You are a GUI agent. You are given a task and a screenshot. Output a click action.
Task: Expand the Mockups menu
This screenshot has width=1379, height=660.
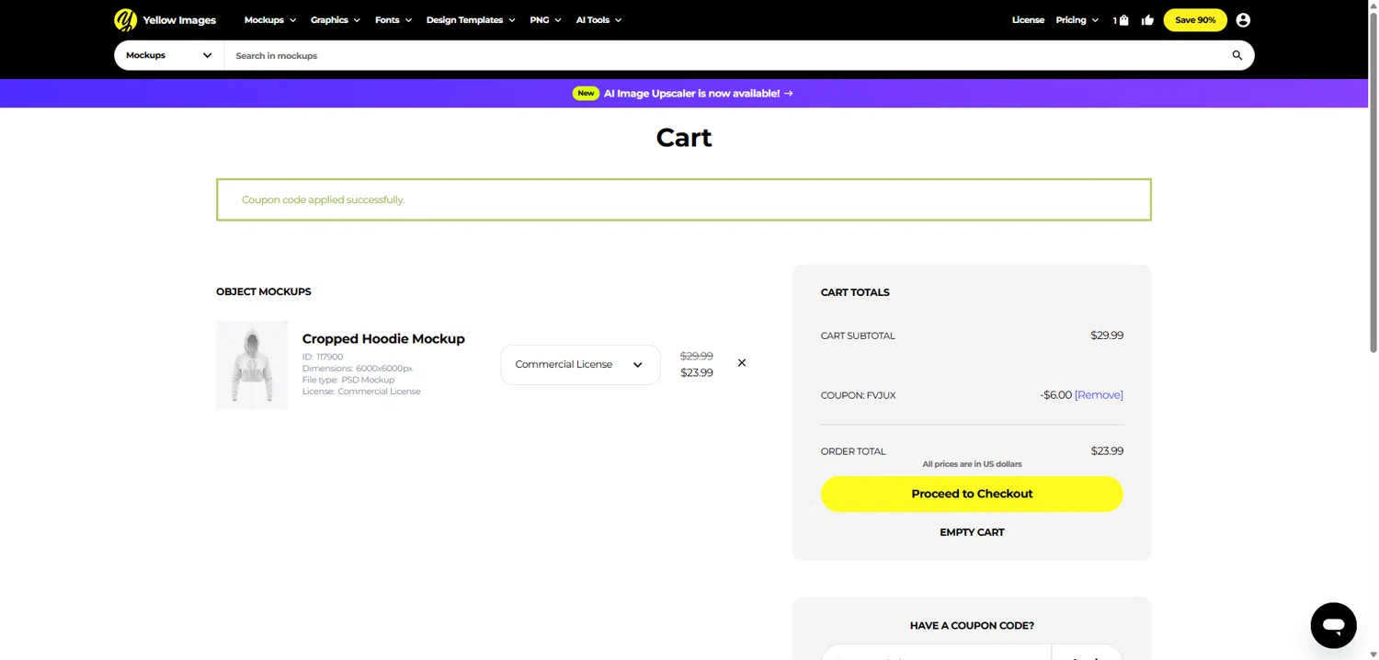click(x=270, y=19)
